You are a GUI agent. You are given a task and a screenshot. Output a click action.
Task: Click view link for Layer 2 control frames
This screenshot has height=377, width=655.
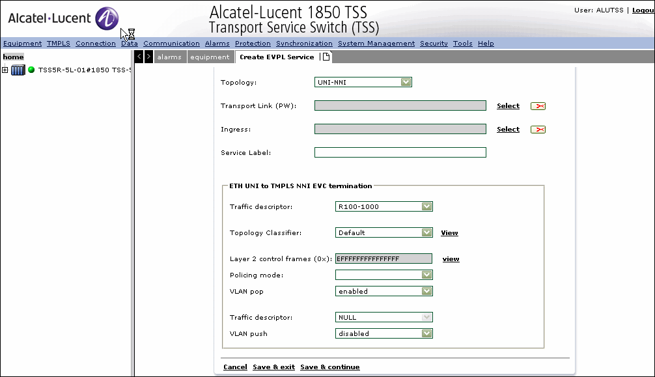pos(451,259)
